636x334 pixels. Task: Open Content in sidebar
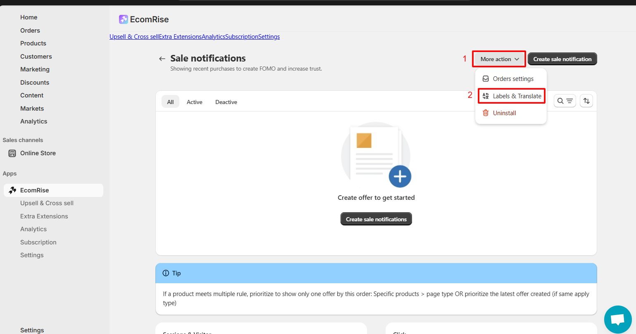pyautogui.click(x=32, y=95)
